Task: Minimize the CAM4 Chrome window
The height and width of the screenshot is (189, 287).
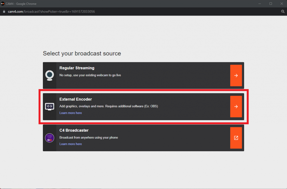Action: point(261,4)
